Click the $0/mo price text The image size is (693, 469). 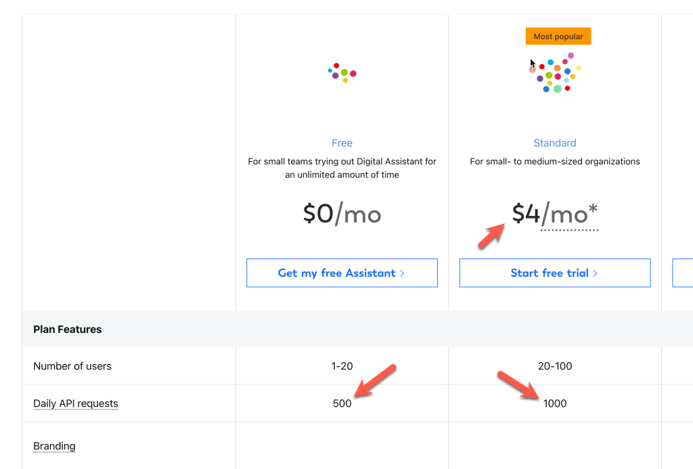[x=342, y=214]
